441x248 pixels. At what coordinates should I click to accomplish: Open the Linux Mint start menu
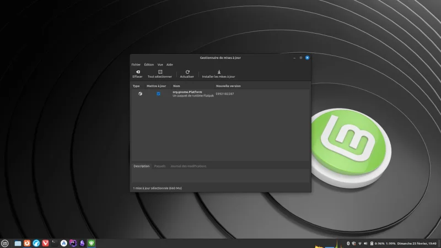[5, 243]
